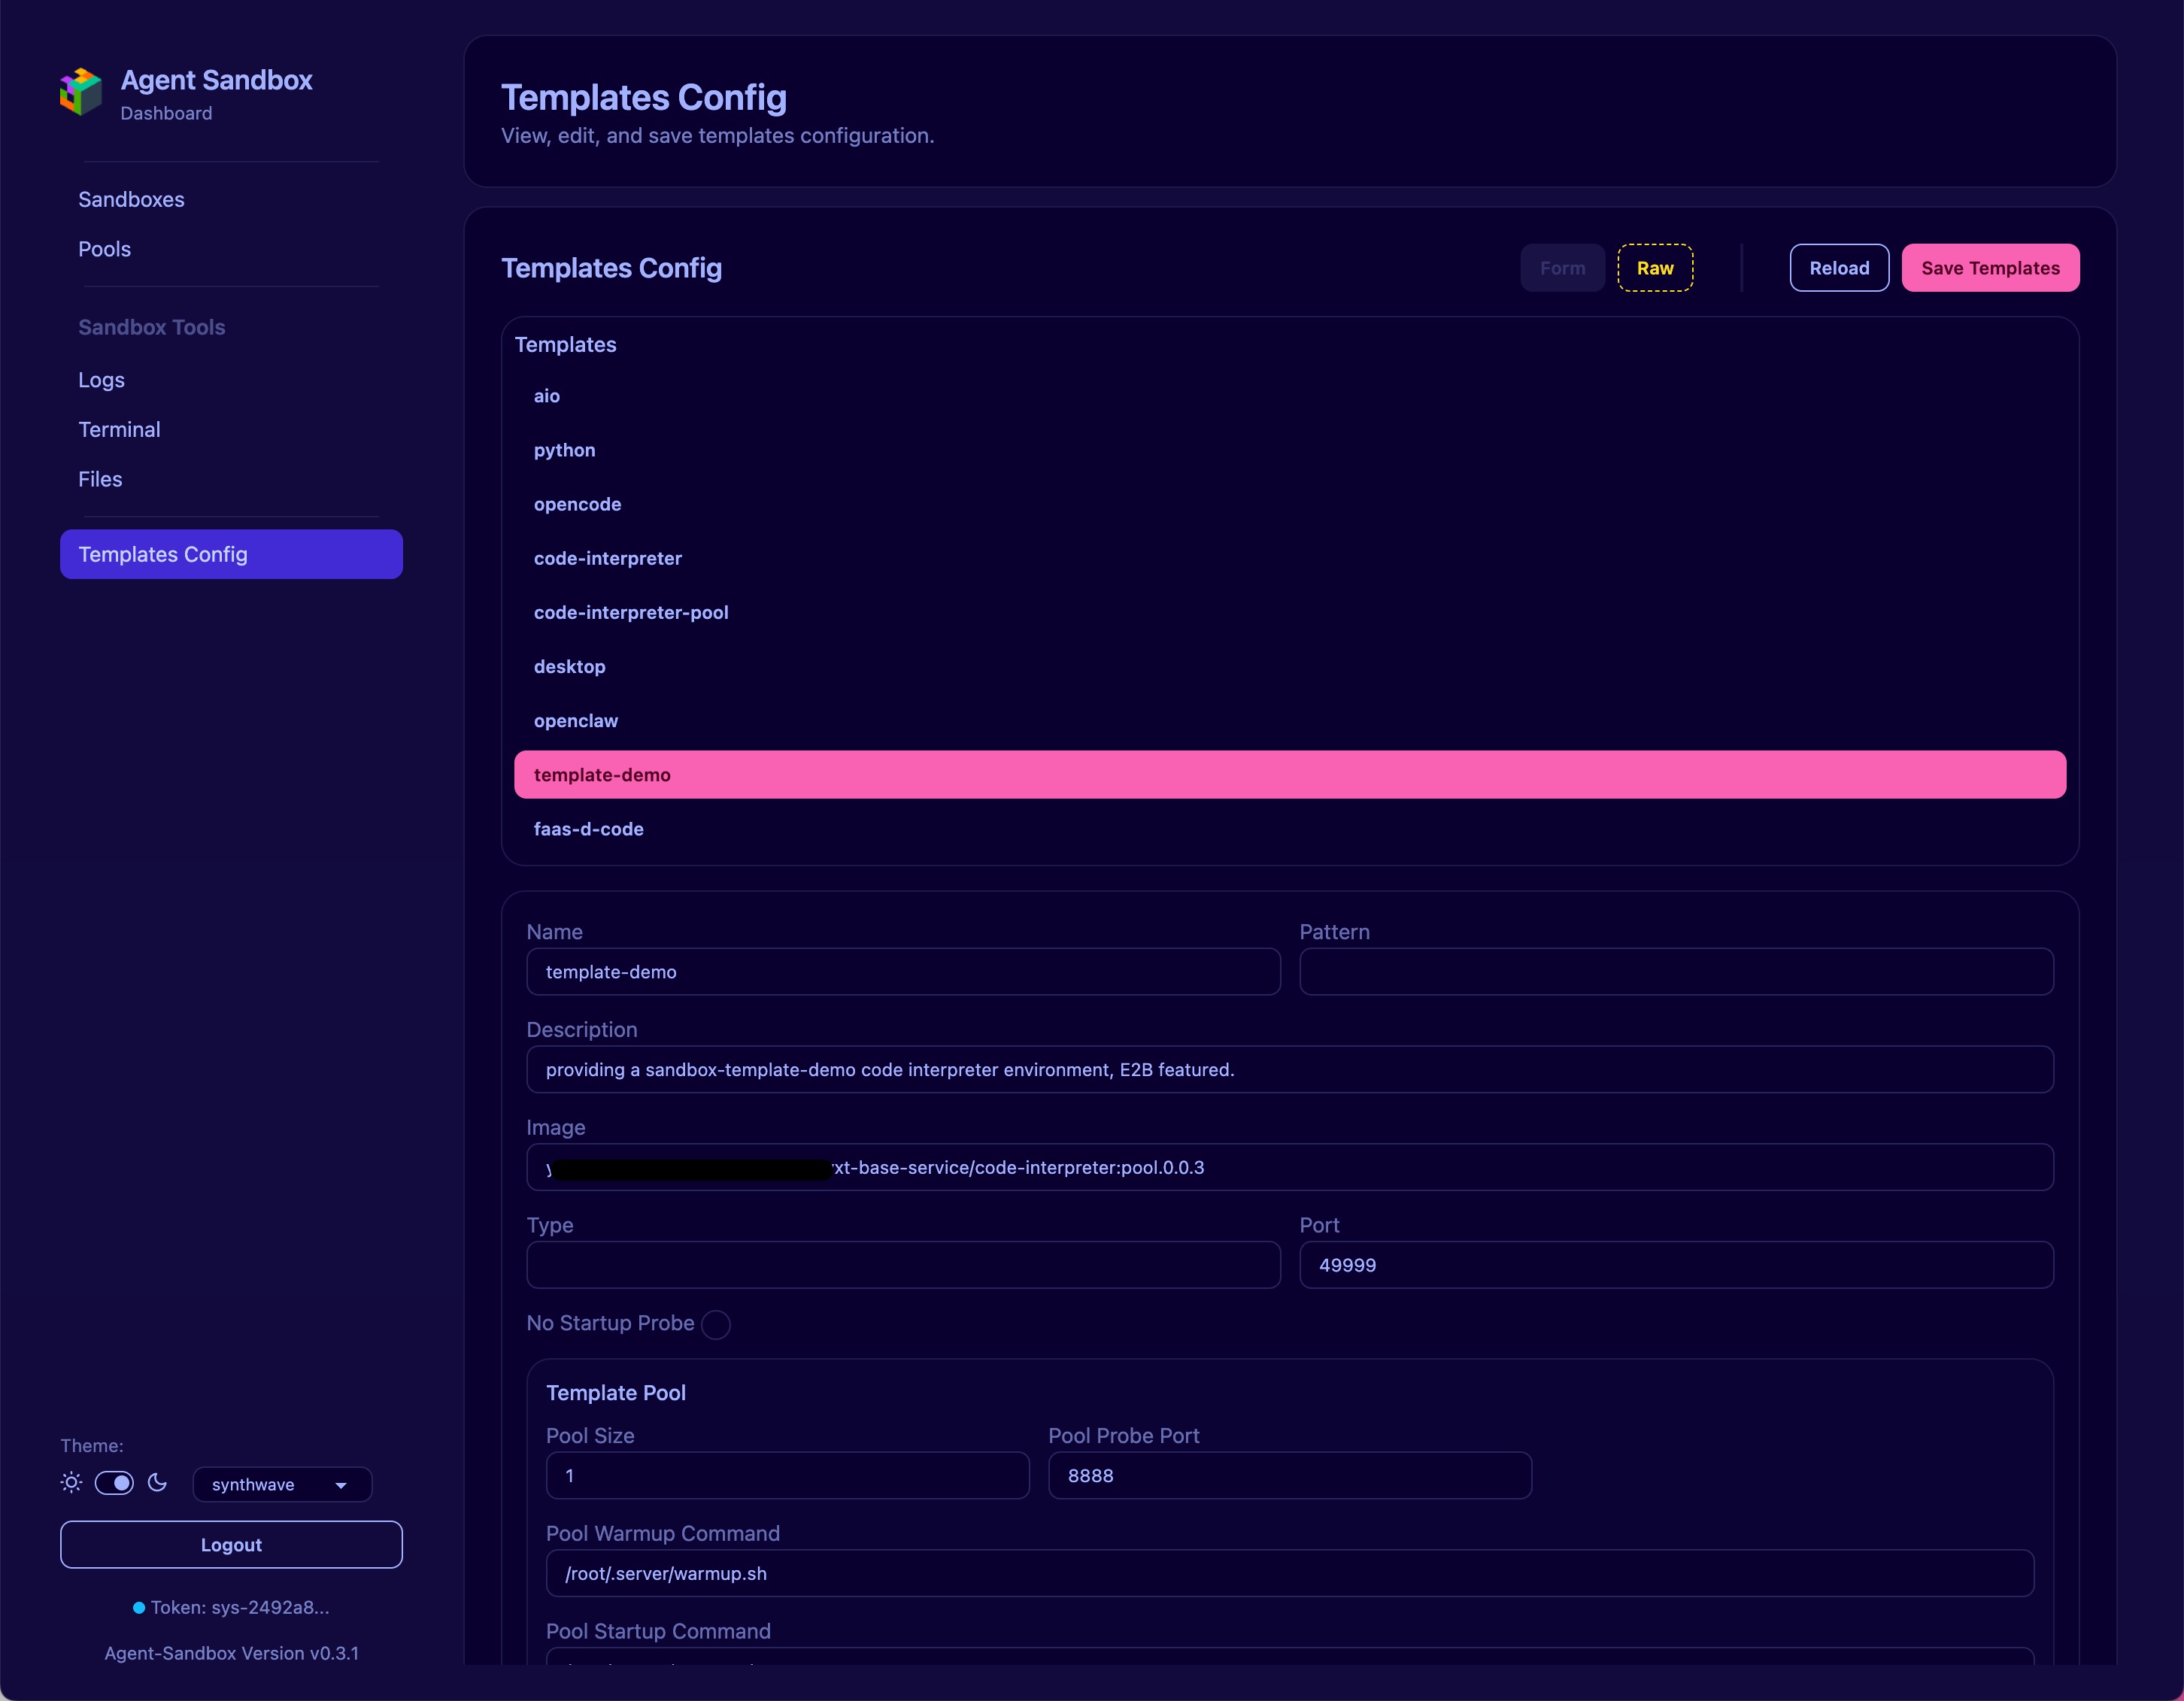The image size is (2184, 1701).
Task: Click the theme dropdown caret arrow
Action: point(341,1486)
